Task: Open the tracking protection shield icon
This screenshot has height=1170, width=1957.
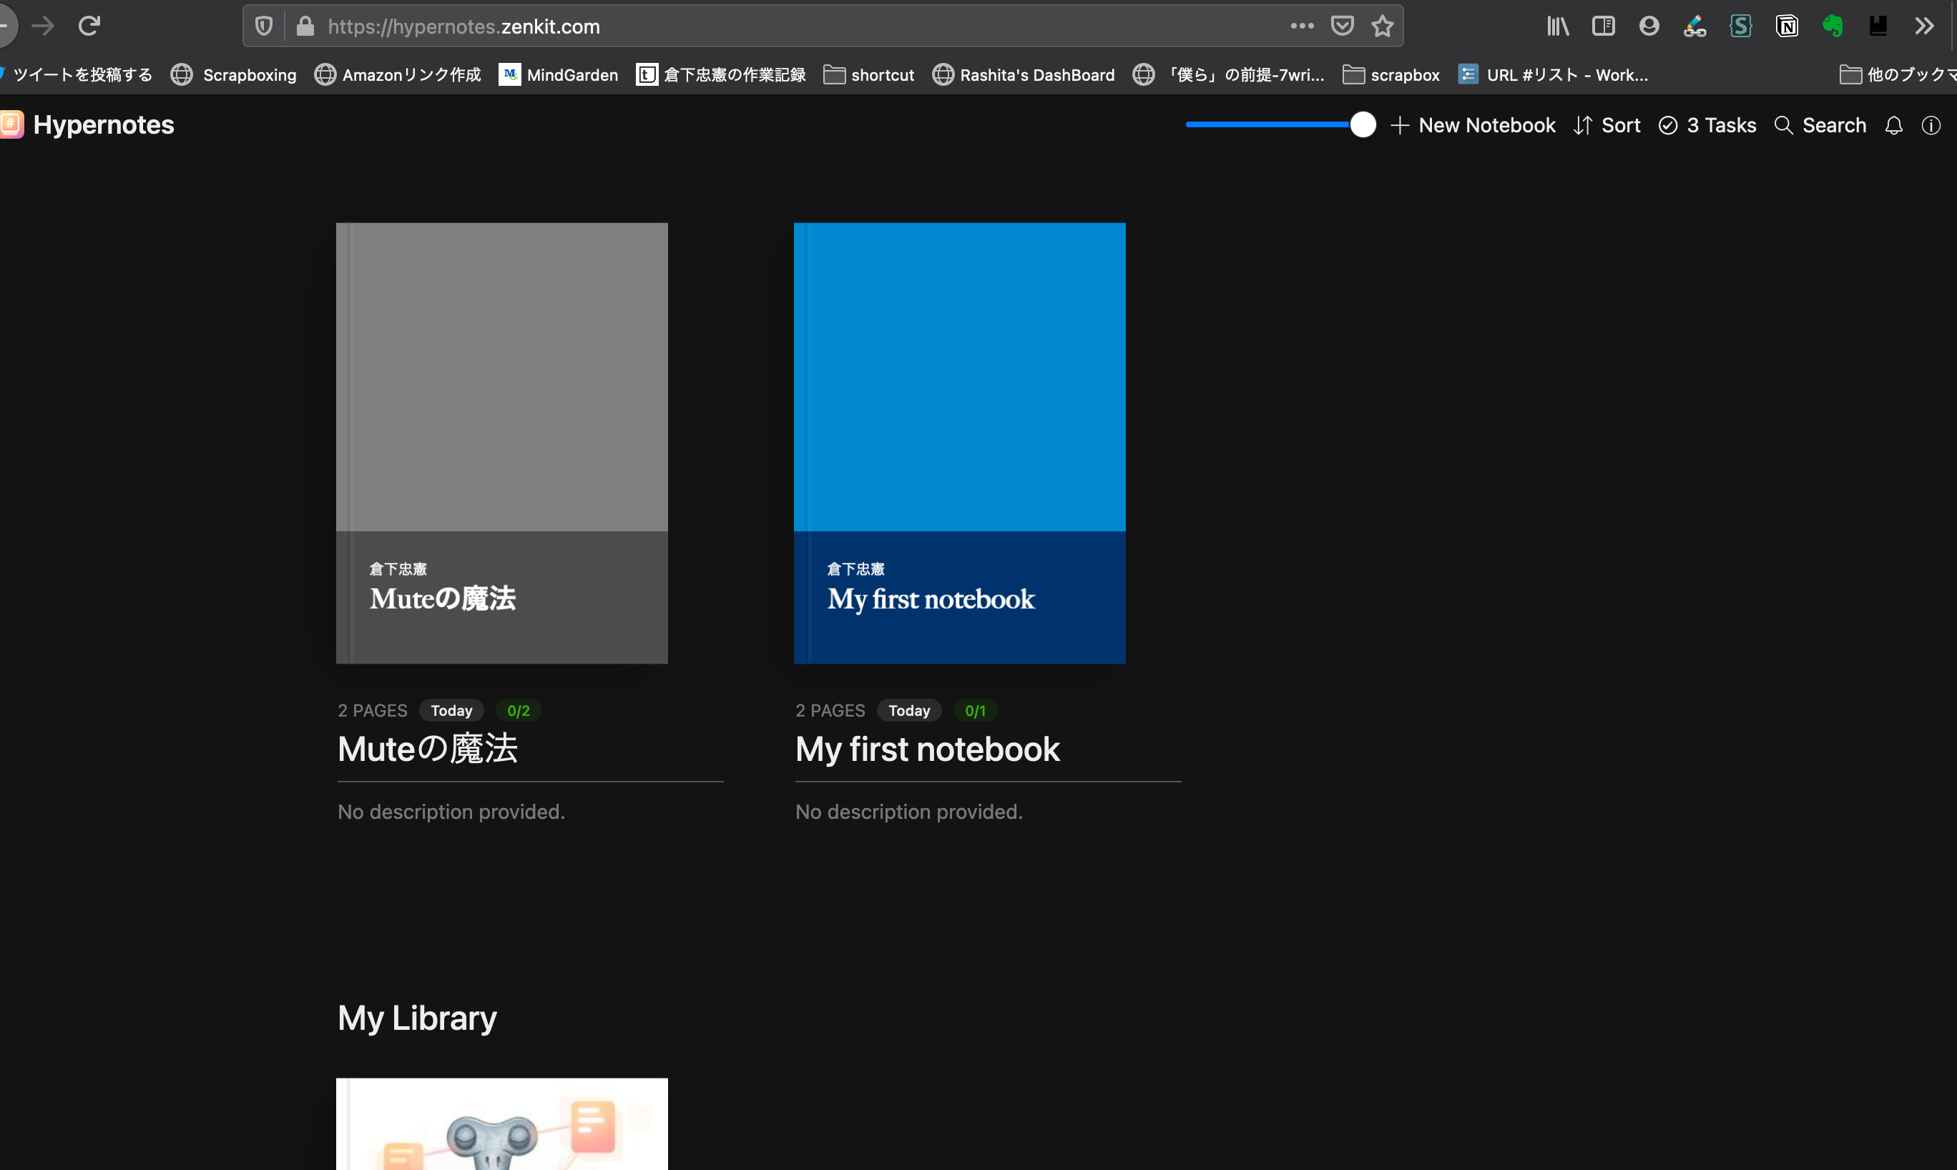Action: 264,26
